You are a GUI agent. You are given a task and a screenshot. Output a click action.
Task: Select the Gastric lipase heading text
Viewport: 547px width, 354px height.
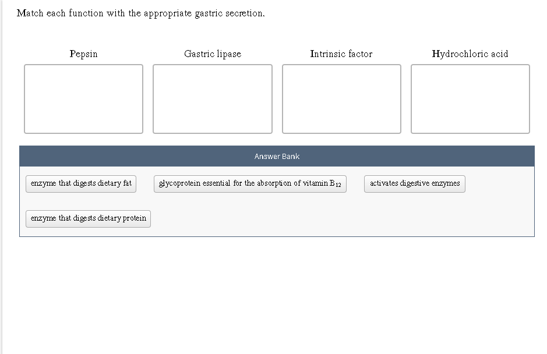(x=212, y=54)
